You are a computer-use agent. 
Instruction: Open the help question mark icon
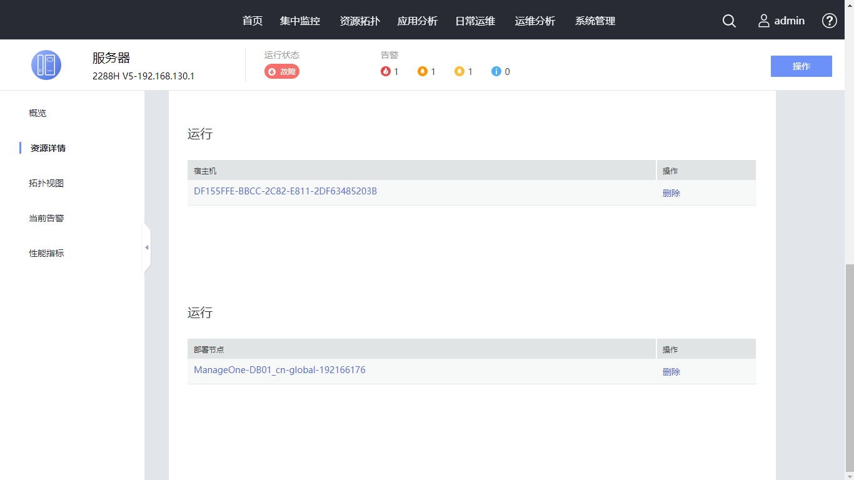[x=829, y=21]
